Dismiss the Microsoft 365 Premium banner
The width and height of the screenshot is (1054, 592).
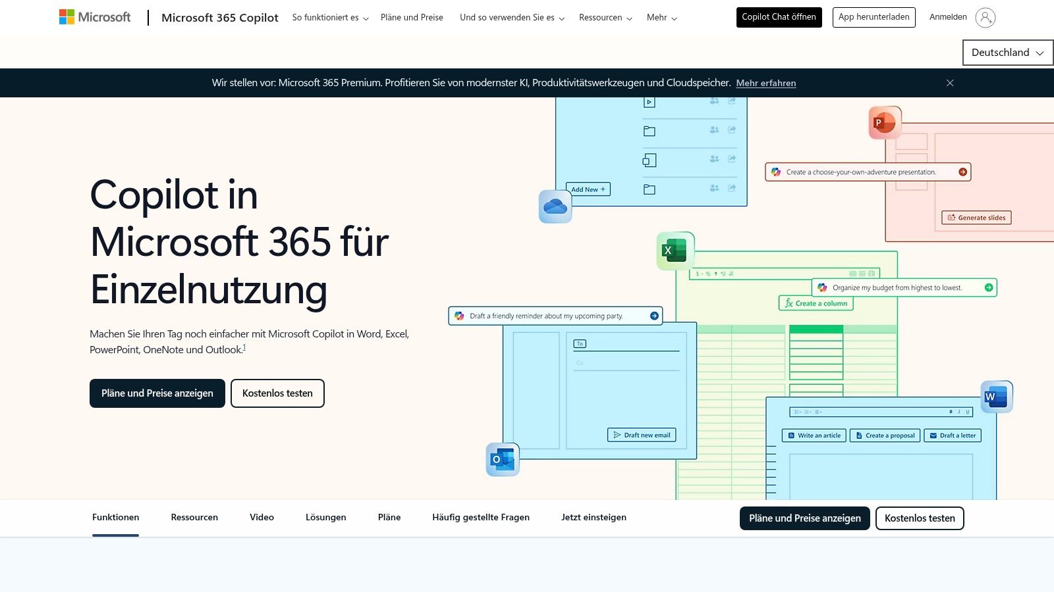tap(950, 83)
